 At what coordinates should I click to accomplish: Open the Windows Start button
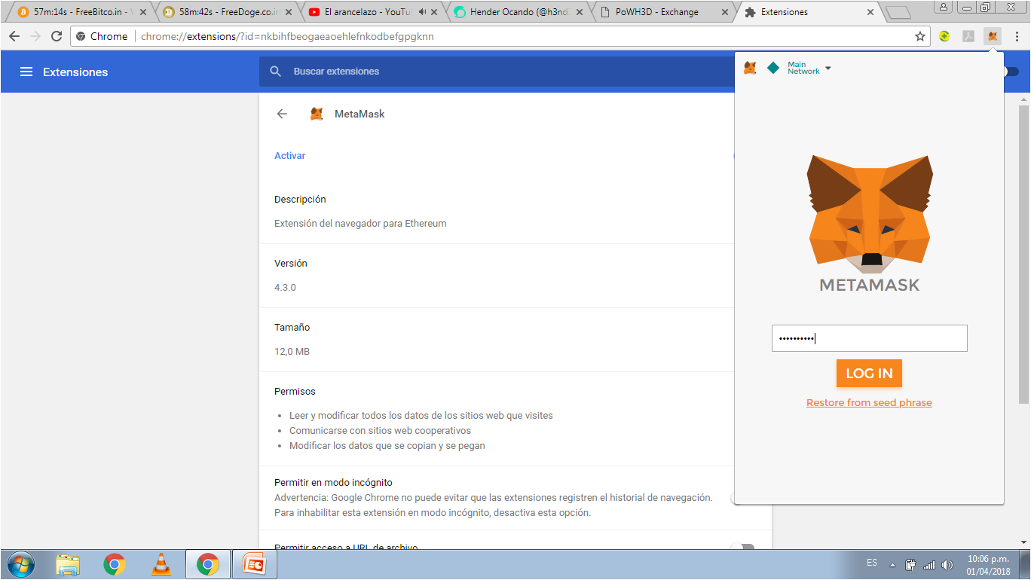pos(20,564)
